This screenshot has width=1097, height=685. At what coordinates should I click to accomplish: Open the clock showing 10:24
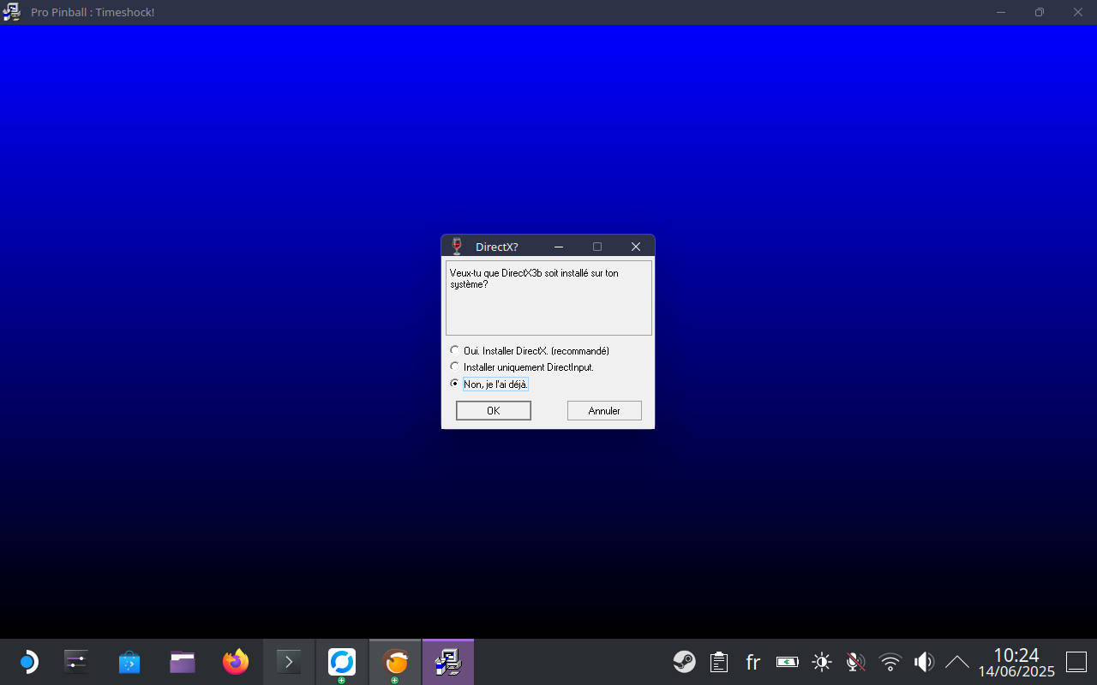click(1016, 663)
